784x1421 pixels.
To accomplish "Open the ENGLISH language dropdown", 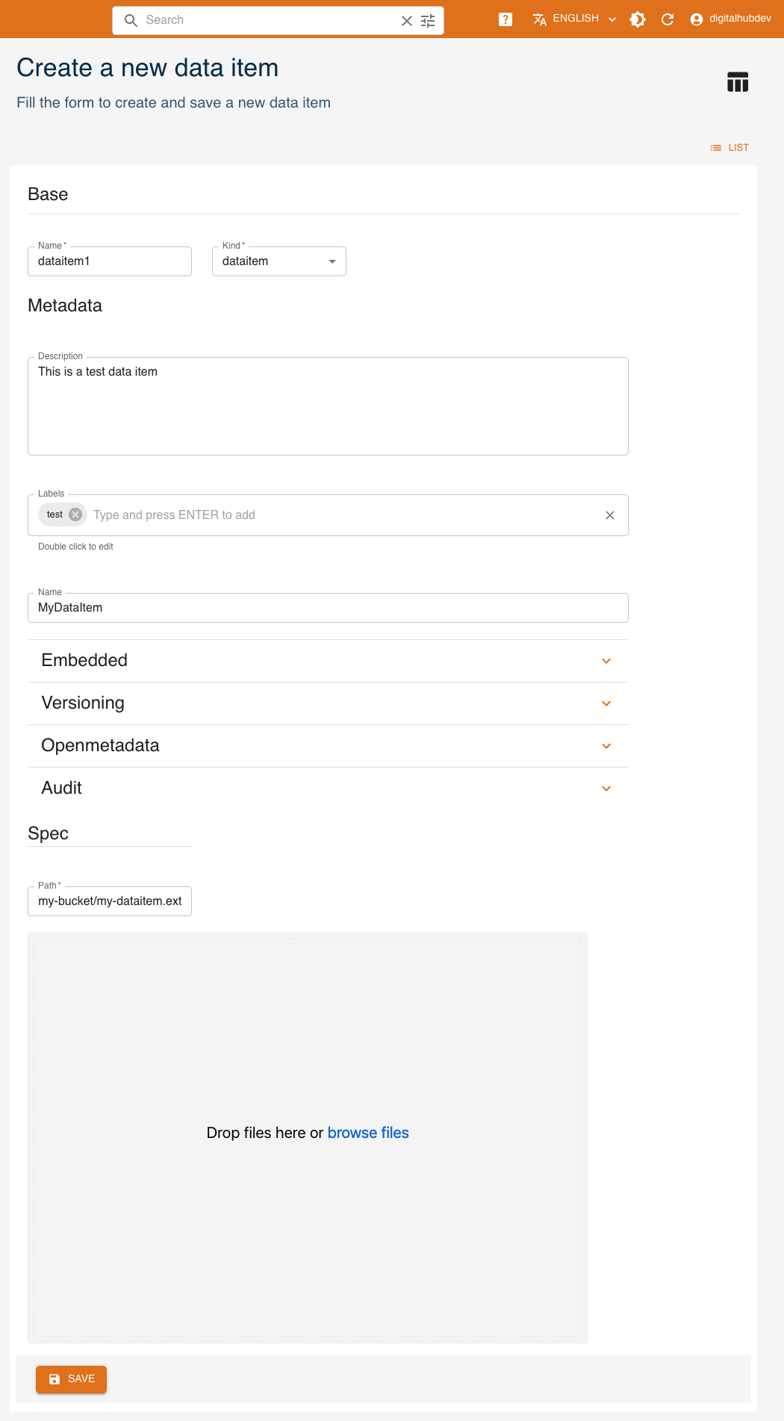I will [x=575, y=19].
